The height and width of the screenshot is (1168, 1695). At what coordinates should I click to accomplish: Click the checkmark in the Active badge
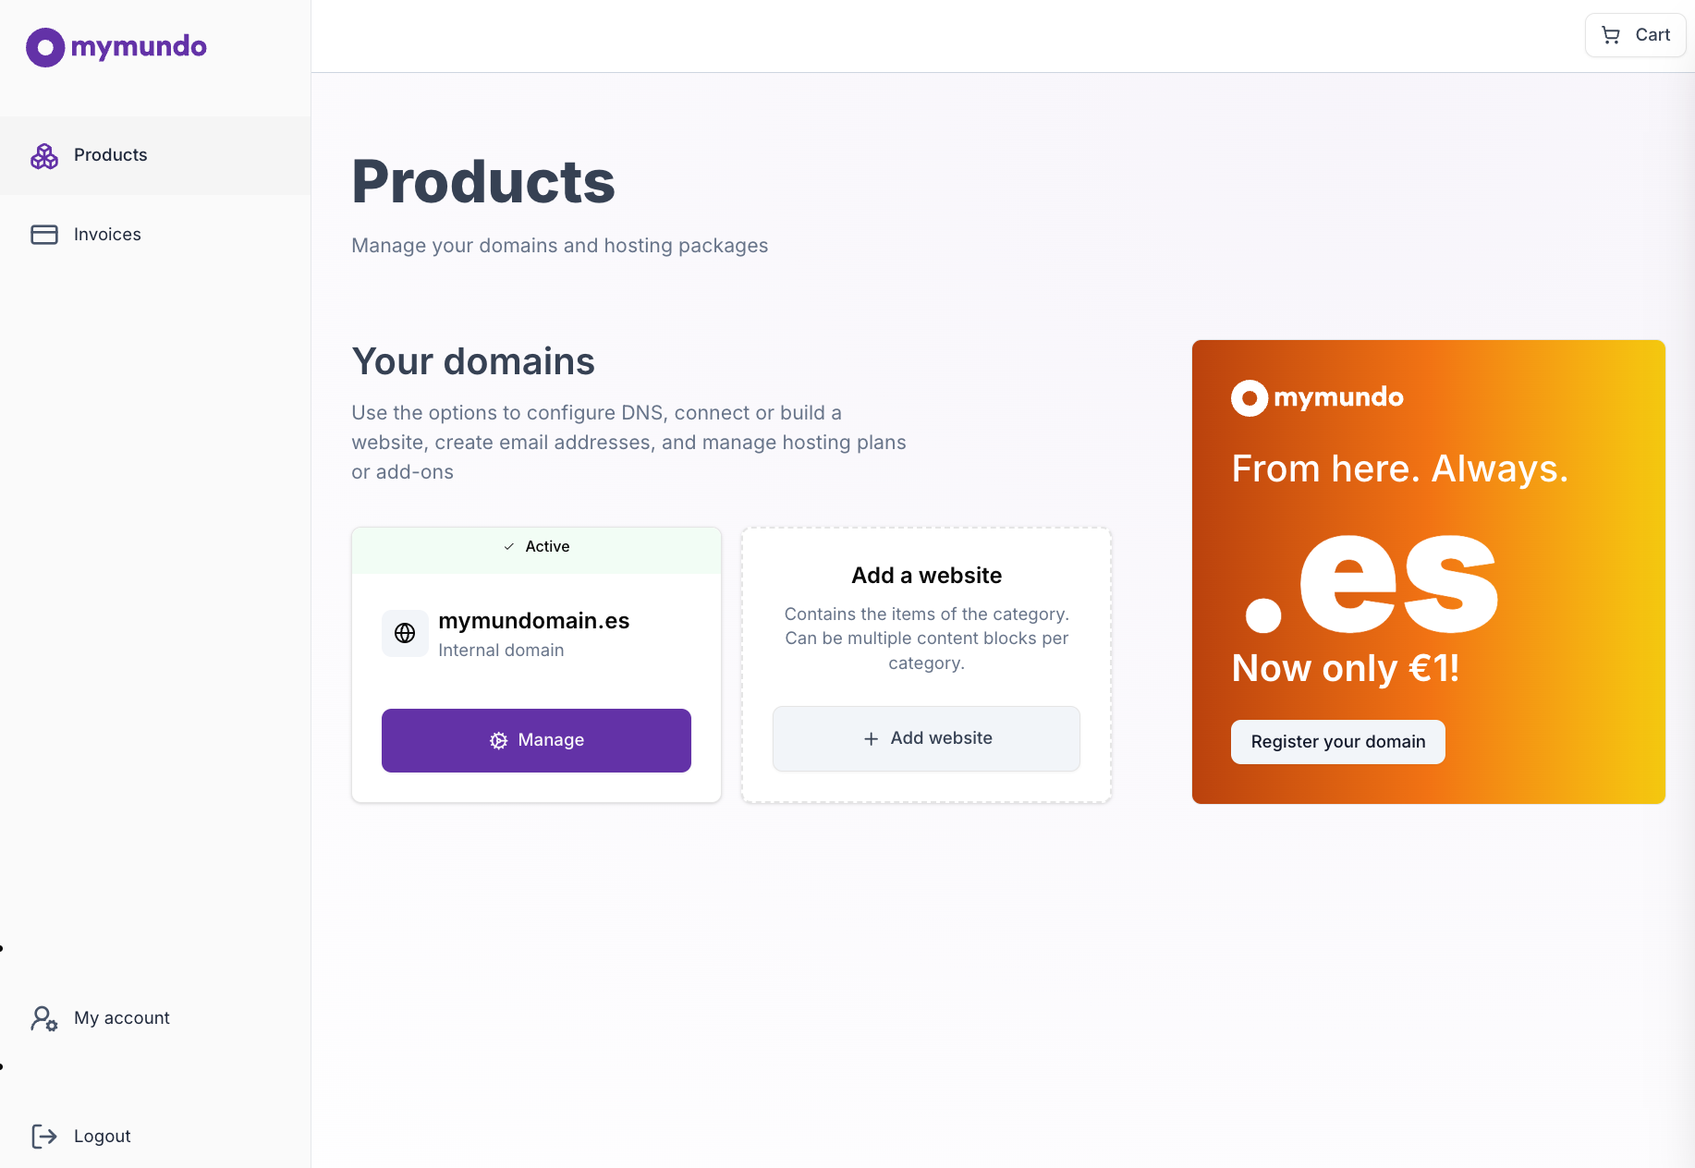pyautogui.click(x=508, y=546)
